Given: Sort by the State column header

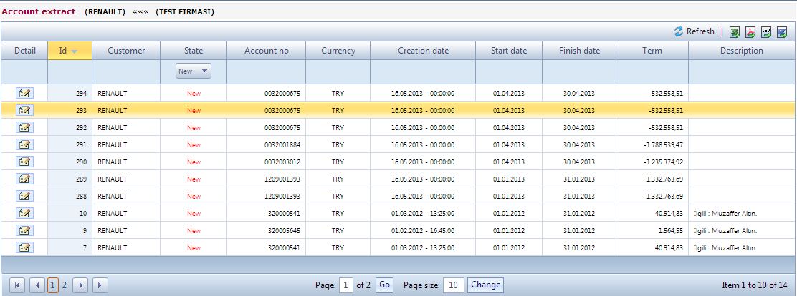Looking at the screenshot, I should 193,51.
